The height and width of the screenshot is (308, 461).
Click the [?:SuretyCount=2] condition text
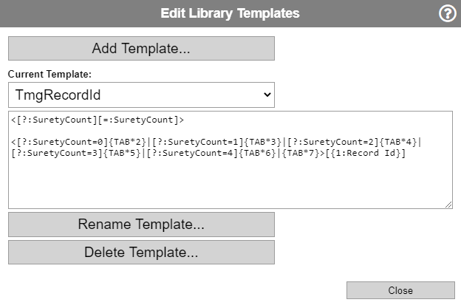point(332,142)
